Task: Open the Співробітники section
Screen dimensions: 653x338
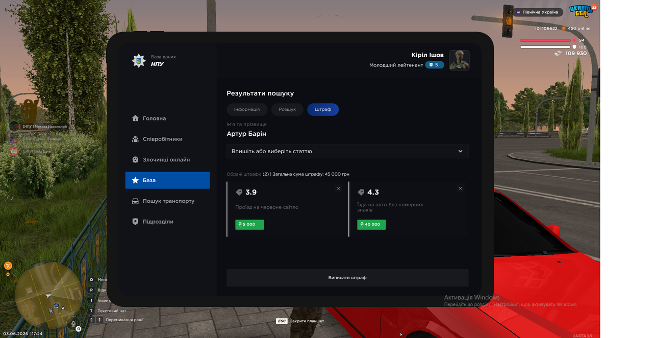Action: (167, 139)
